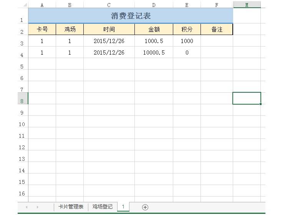Select column E header
The width and height of the screenshot is (295, 215).
[x=187, y=5]
